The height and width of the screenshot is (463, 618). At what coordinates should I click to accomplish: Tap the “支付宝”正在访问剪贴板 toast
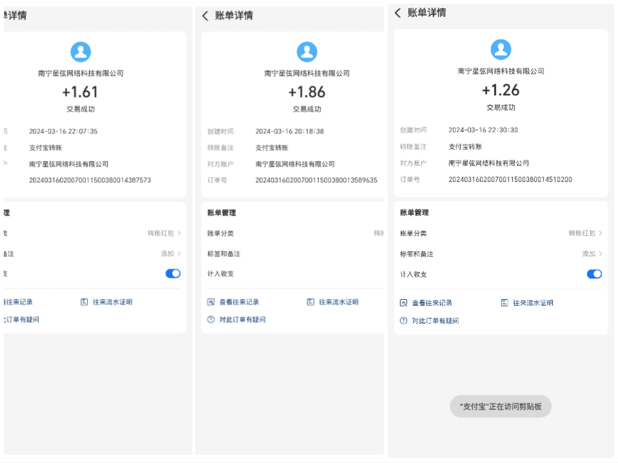tap(501, 406)
